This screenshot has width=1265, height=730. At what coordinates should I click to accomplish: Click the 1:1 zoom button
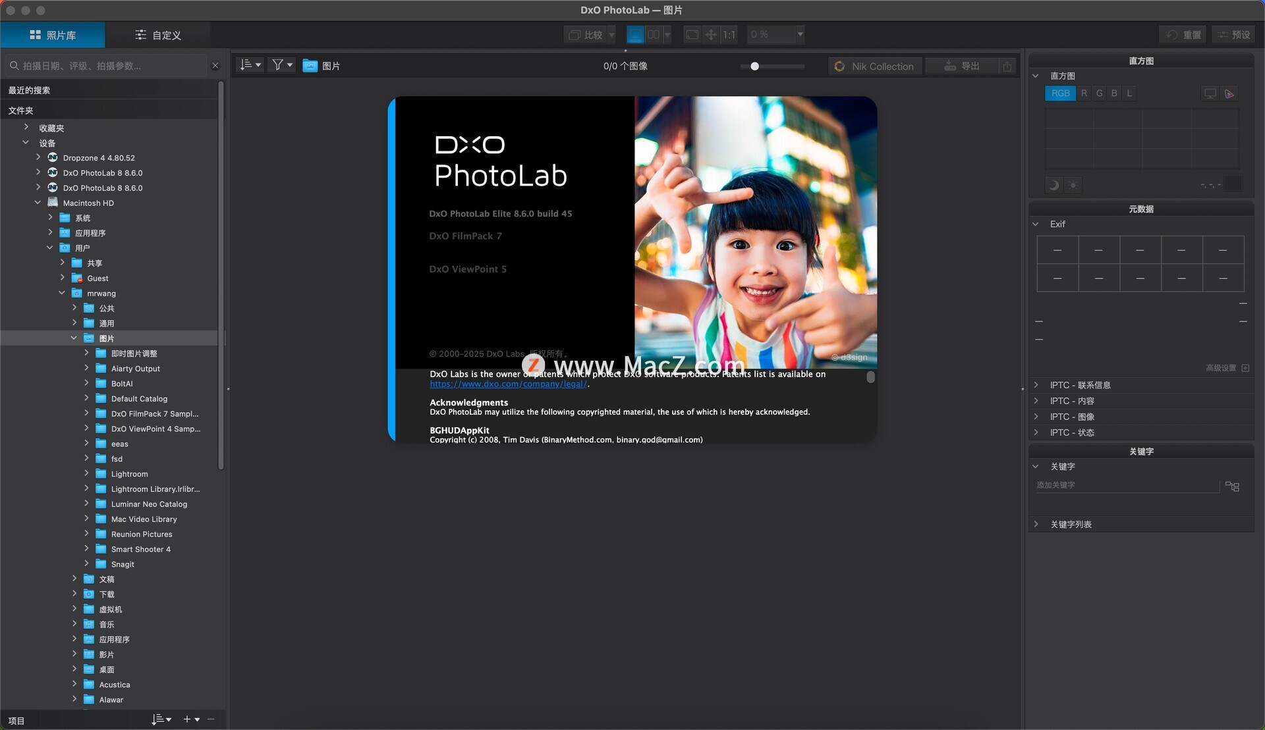(x=729, y=34)
